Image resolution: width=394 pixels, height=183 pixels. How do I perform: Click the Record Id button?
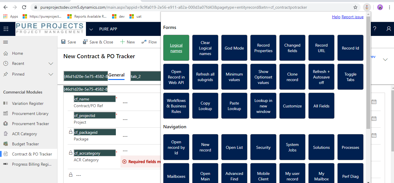point(350,48)
